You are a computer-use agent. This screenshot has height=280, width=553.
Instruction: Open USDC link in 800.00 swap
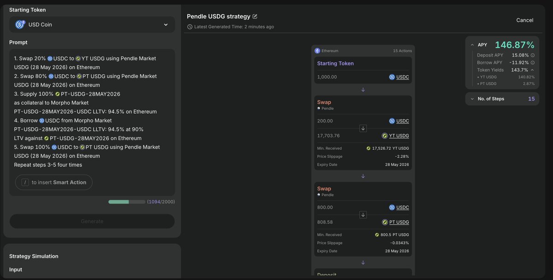[x=402, y=207]
